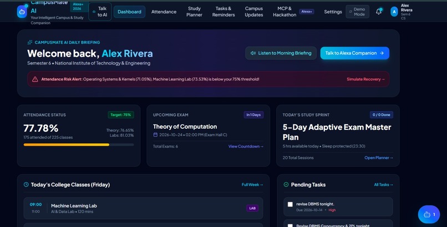The width and height of the screenshot is (447, 227).
Task: Click the All Tasks link
Action: pyautogui.click(x=383, y=184)
